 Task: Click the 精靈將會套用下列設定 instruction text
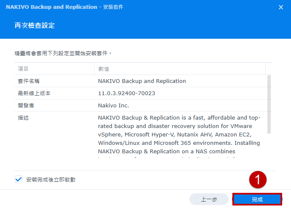click(63, 53)
